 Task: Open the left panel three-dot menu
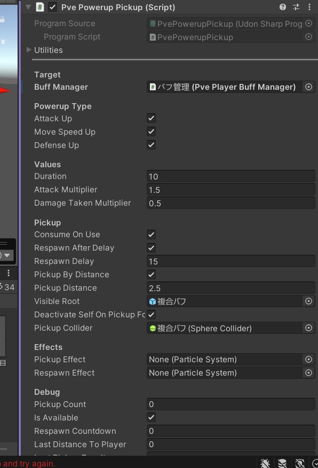click(x=9, y=273)
